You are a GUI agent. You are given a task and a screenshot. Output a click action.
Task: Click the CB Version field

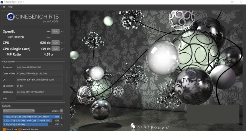[39, 86]
